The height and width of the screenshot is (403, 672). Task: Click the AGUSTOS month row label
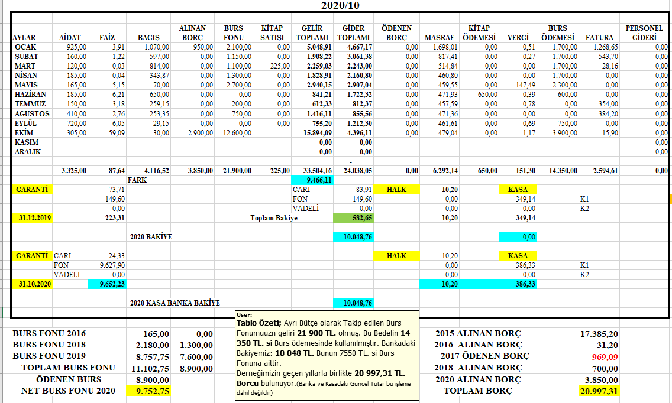32,114
